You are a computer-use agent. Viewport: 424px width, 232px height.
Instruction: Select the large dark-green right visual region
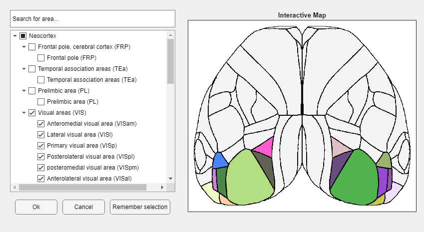click(354, 178)
